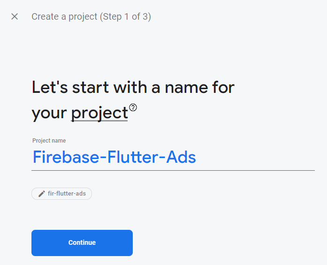
Task: Click the word "your" in the heading
Action: coord(49,113)
